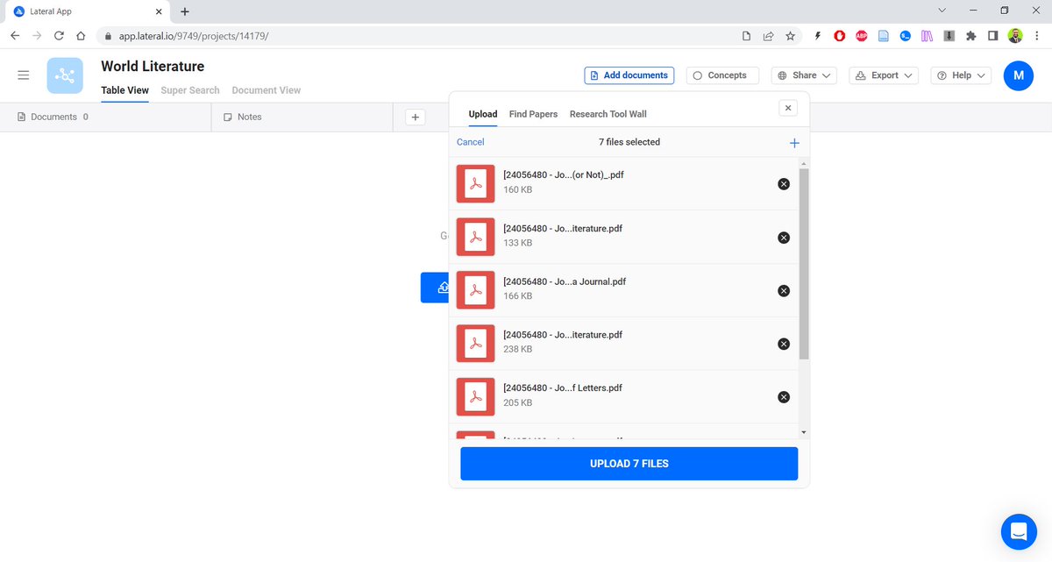
Task: Click the Concepts icon button
Action: pyautogui.click(x=722, y=75)
